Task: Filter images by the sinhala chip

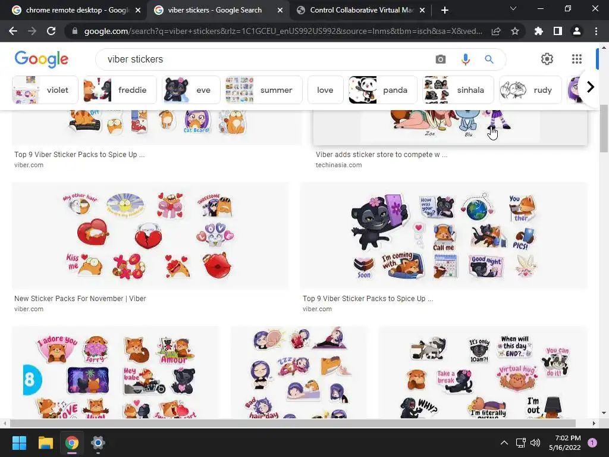Action: coord(458,90)
